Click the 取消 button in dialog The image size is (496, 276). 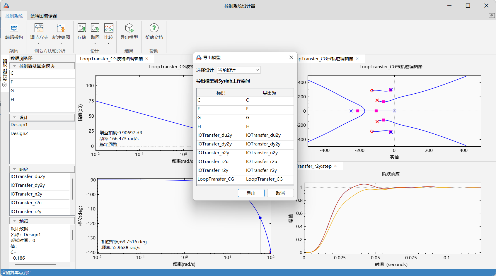[280, 193]
